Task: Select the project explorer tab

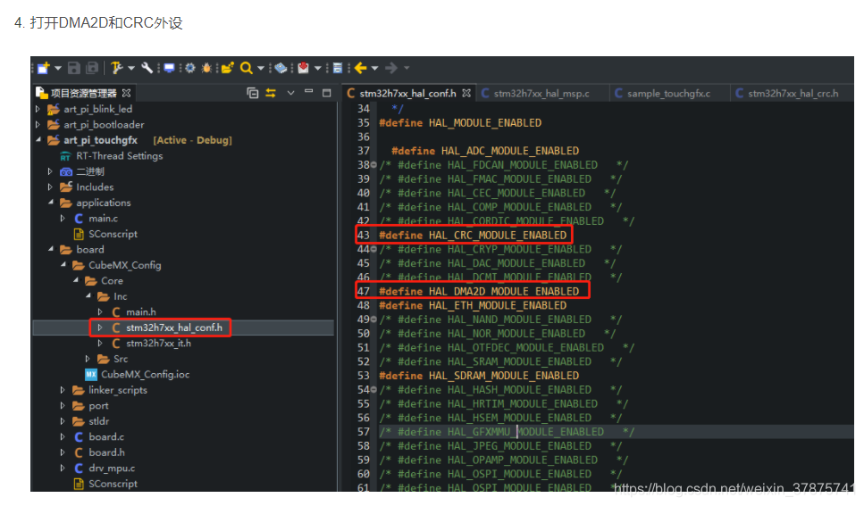Action: (83, 93)
